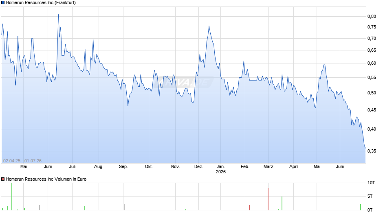Click the 'Dez.' month label

click(x=198, y=166)
